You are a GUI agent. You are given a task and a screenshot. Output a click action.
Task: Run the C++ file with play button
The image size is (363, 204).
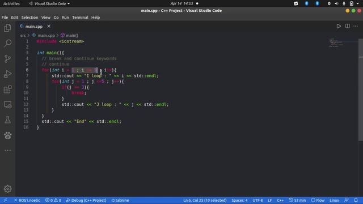[339, 26]
